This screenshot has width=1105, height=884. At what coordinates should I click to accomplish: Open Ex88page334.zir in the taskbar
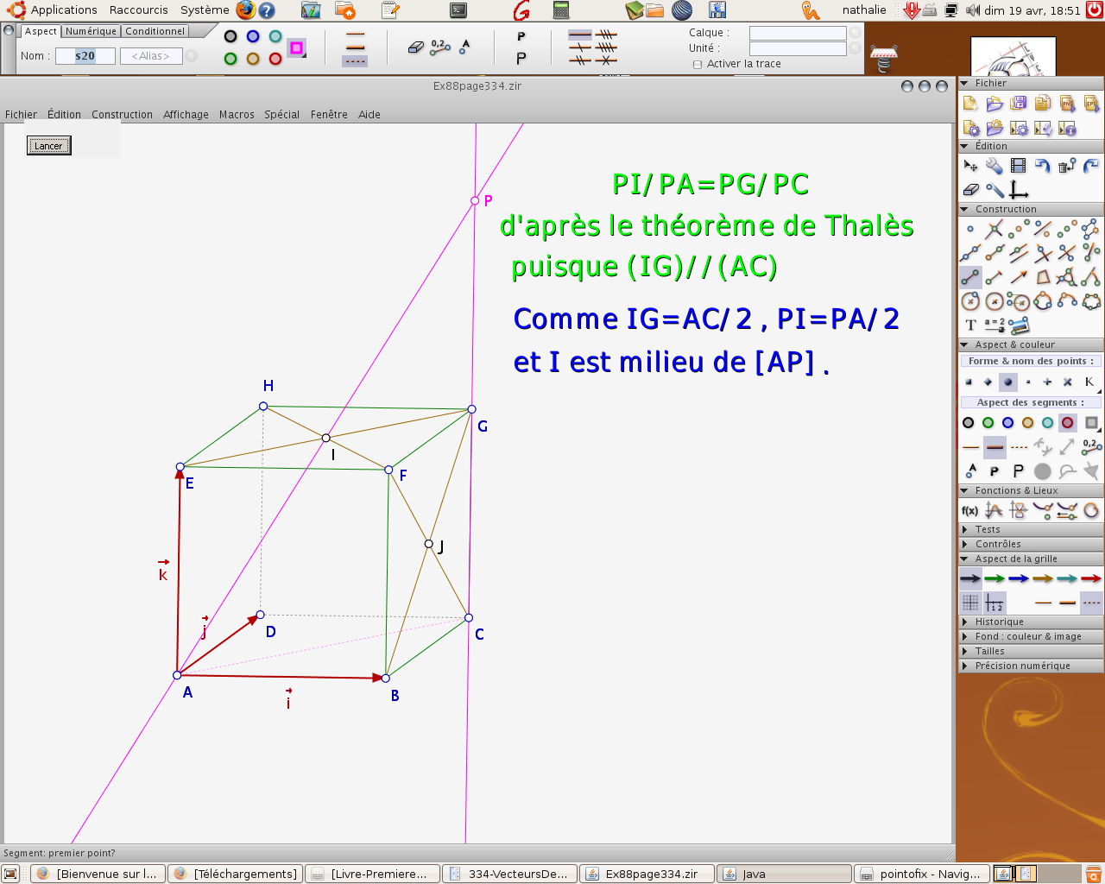point(647,874)
